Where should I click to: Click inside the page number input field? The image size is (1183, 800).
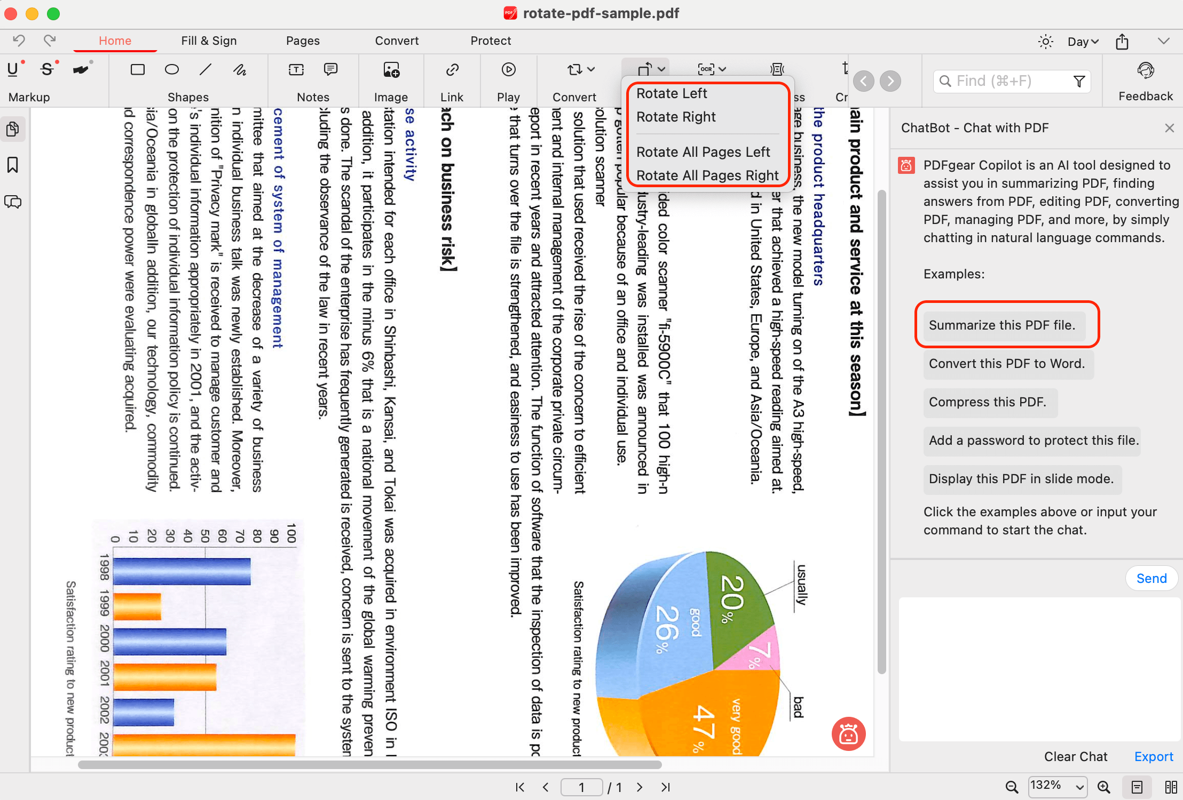581,787
